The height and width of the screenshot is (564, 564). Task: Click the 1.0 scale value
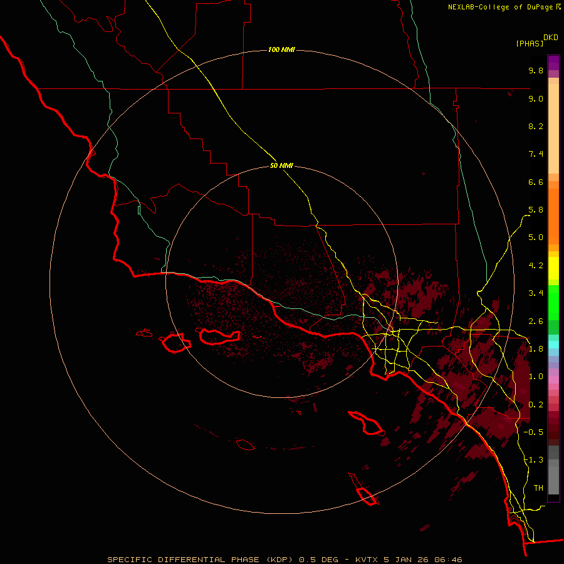[536, 377]
